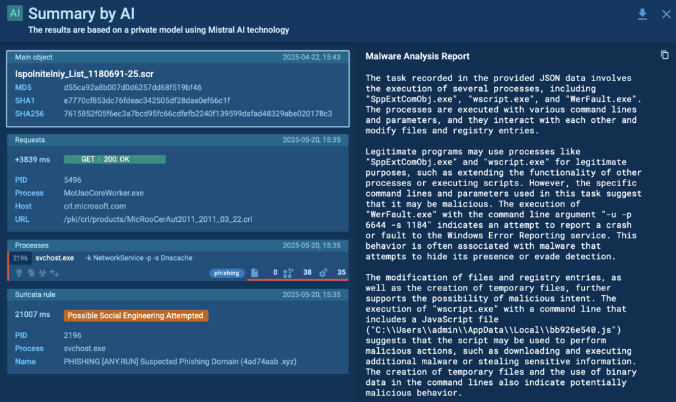Copy the Malware Analysis Report text

[x=664, y=55]
